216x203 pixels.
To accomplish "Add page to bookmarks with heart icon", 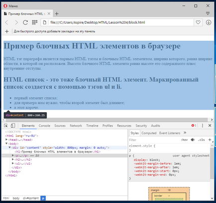I will [x=198, y=22].
